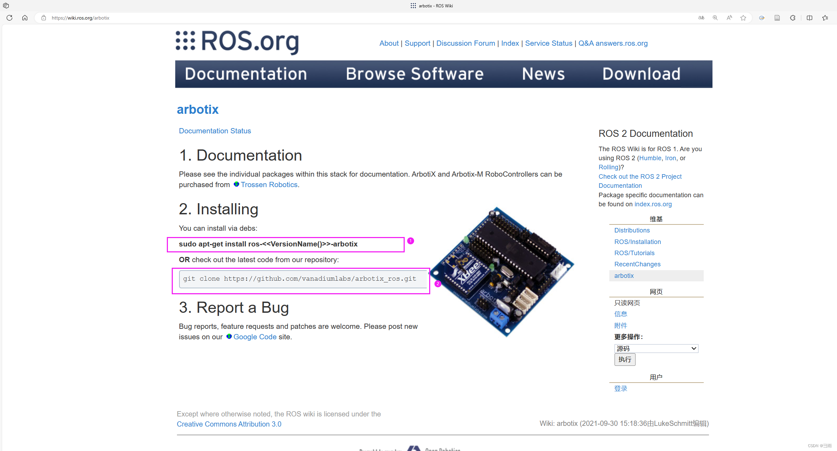Click the sudo apt-get install command text
Viewport: 837px width, 451px height.
(x=268, y=244)
